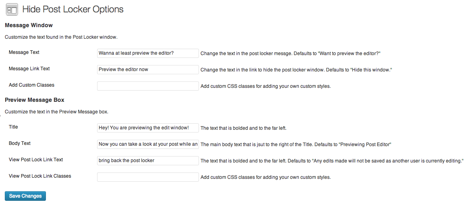Click the "Title" field label
471x206 pixels.
pyautogui.click(x=13, y=127)
